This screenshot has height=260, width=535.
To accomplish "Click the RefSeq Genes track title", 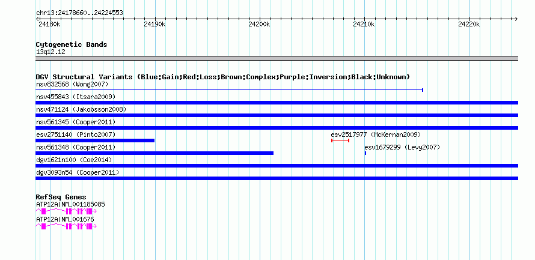I will (x=61, y=197).
